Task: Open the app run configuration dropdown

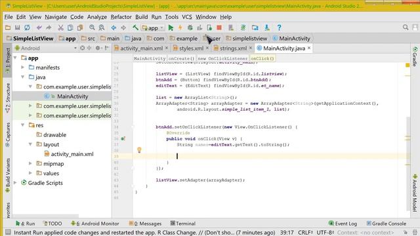Action: tap(152, 28)
